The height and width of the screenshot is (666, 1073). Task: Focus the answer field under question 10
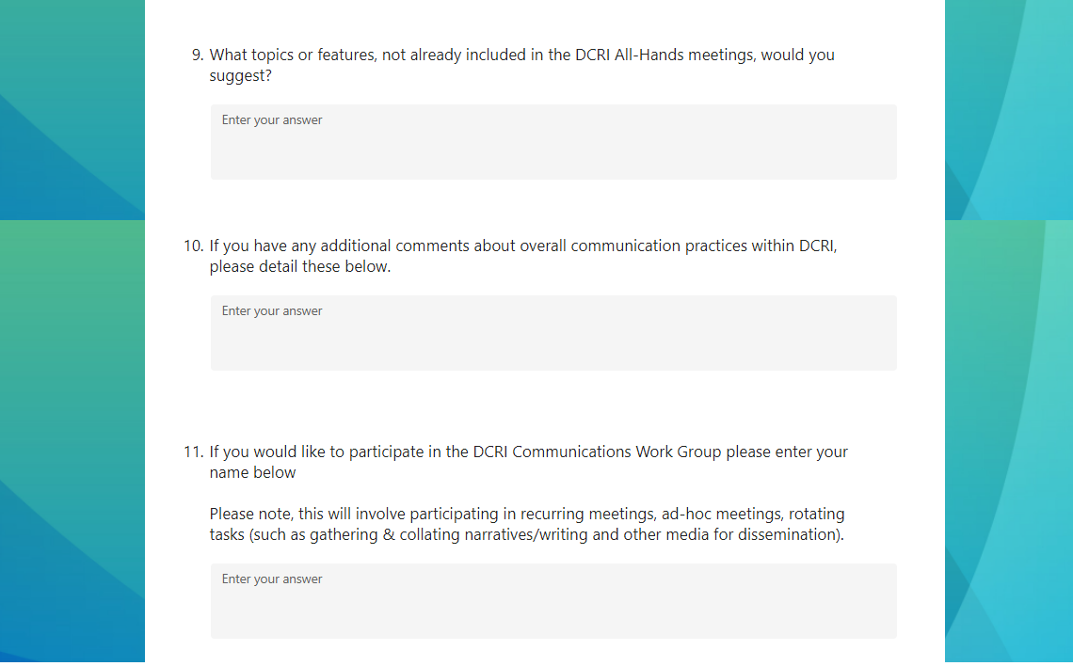click(553, 341)
